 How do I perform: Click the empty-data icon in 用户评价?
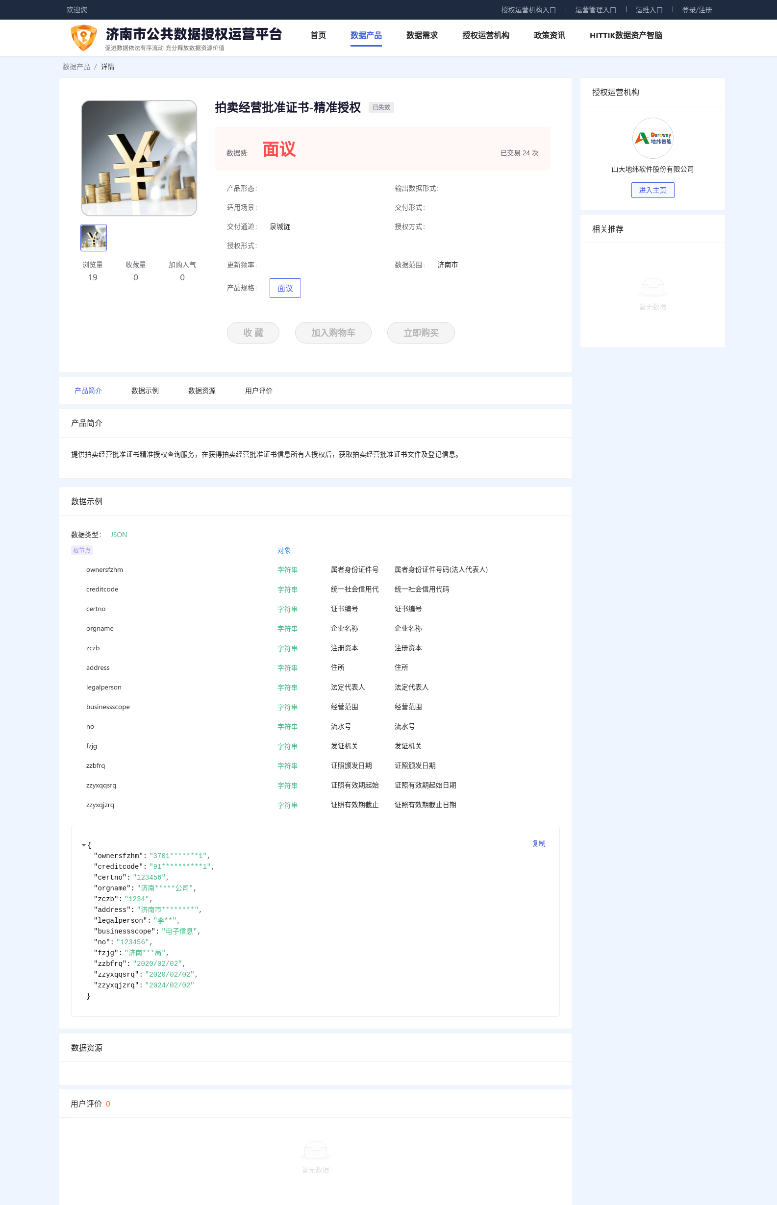click(x=315, y=1150)
